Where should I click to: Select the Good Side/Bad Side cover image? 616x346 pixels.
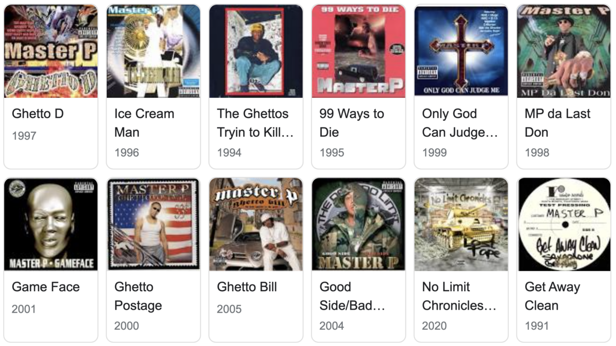358,224
